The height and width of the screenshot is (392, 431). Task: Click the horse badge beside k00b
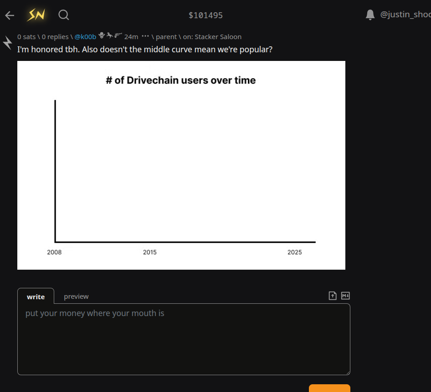[x=110, y=35]
